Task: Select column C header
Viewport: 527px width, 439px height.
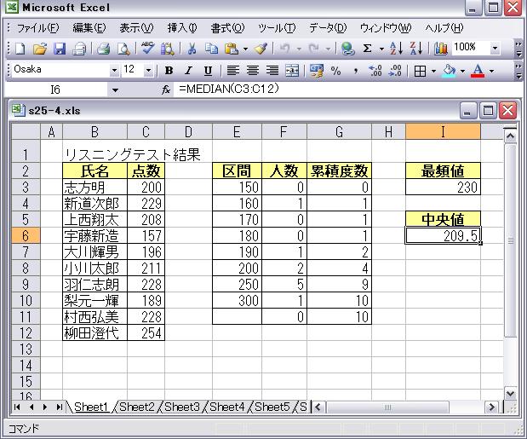Action: 146,132
